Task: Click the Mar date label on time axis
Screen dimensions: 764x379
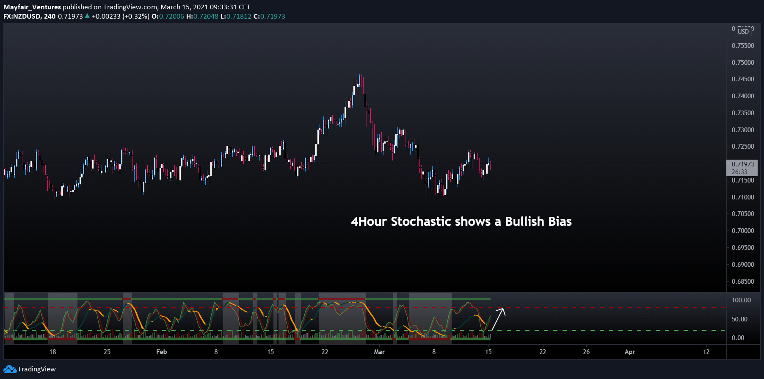Action: click(380, 352)
